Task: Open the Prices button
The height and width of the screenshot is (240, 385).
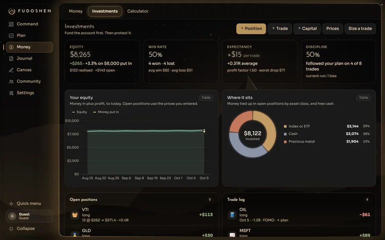Action: [x=332, y=29]
